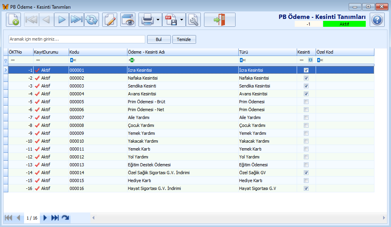Toggle Kesinti checkbox for Yemek Kartı

click(x=306, y=149)
